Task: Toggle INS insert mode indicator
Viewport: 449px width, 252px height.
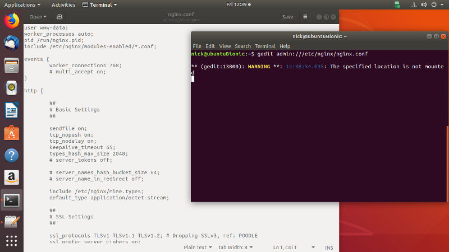Action: [x=329, y=248]
